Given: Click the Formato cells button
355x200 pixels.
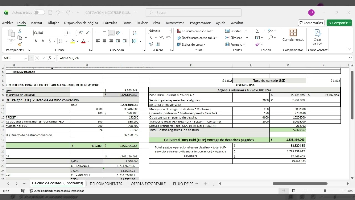Looking at the screenshot, I should (x=235, y=44).
